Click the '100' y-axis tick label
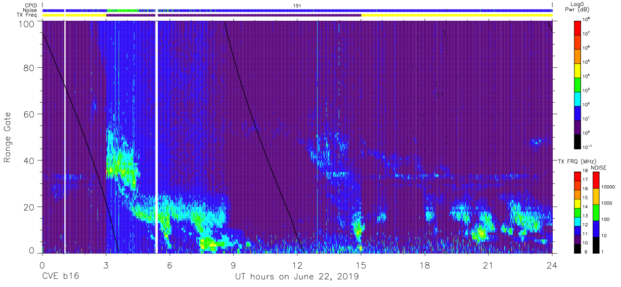 (26, 23)
